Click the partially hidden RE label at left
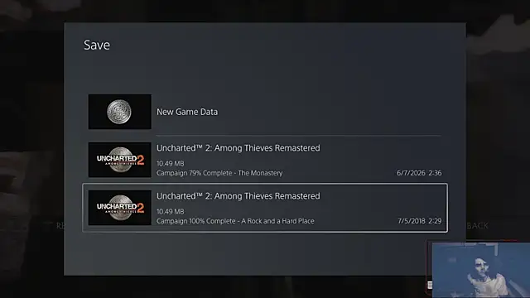The height and width of the screenshot is (298, 530). coord(60,226)
